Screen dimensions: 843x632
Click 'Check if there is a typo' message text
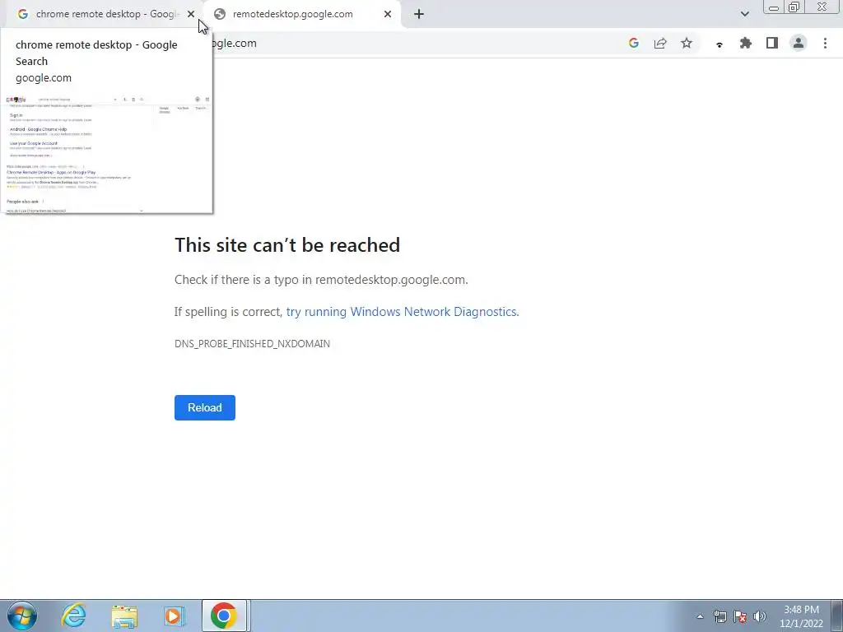point(321,280)
